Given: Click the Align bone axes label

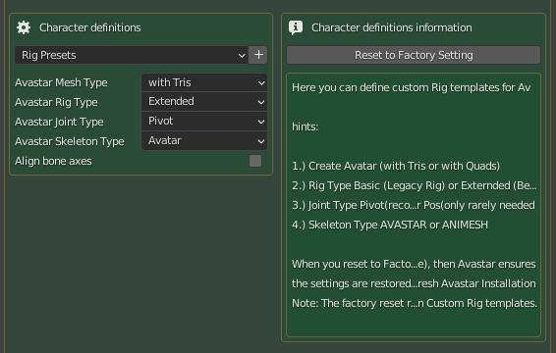Looking at the screenshot, I should click(x=53, y=161).
